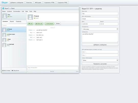The height and width of the screenshot is (103, 138).
Task: Open the Tools menu
Action: [31, 11]
